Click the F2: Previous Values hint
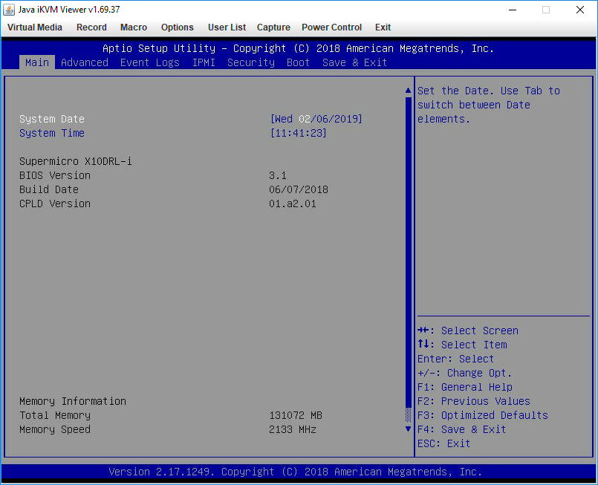This screenshot has height=485, width=598. [x=474, y=401]
